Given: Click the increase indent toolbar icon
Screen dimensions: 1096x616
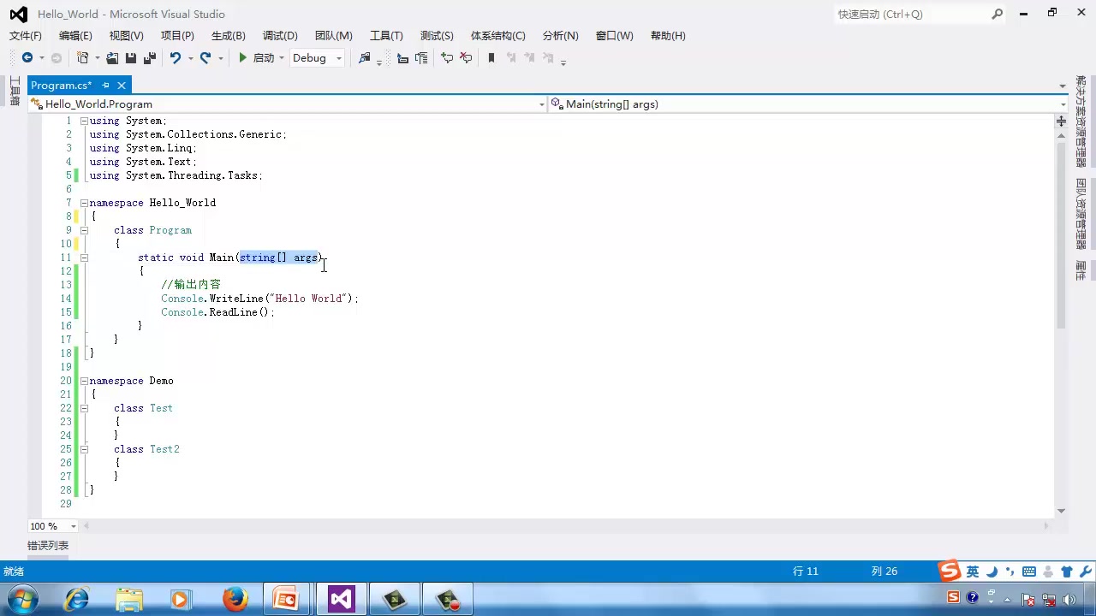Looking at the screenshot, I should (421, 58).
